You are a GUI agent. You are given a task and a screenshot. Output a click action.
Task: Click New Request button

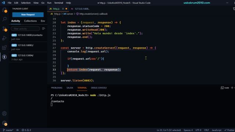tap(28, 15)
